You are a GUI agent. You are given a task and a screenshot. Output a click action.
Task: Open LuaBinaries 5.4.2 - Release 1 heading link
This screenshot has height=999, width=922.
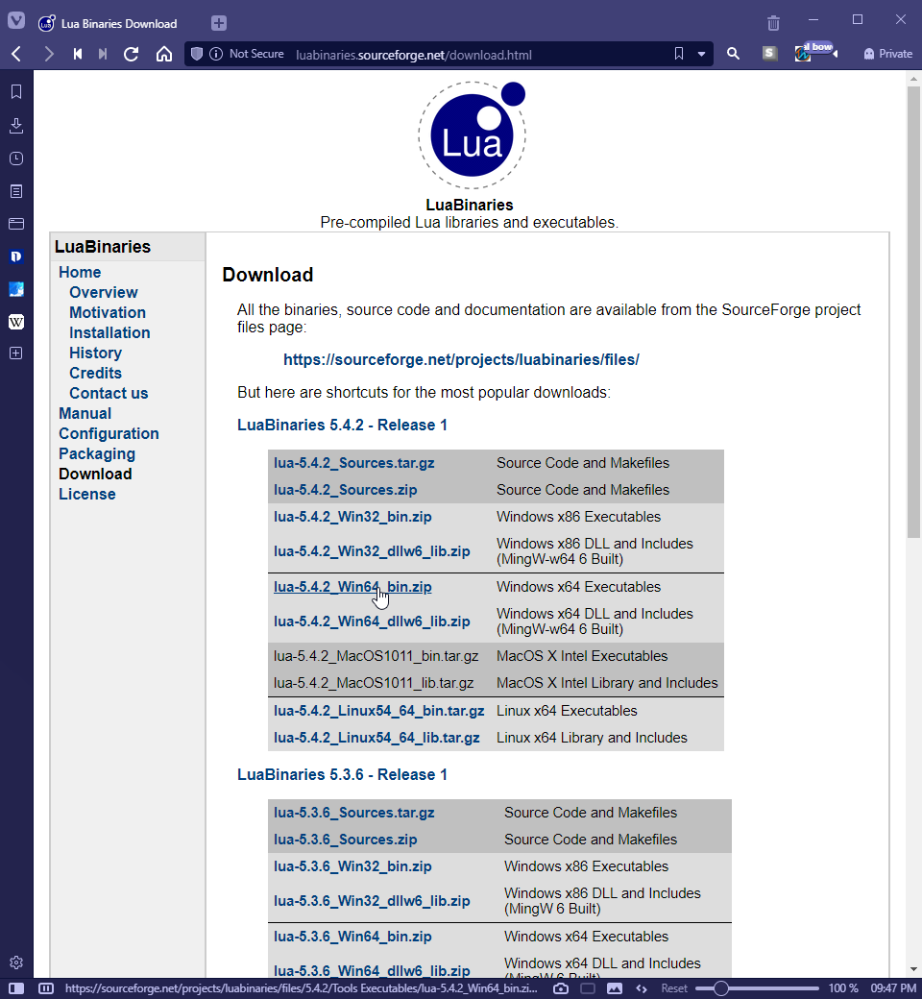click(x=342, y=425)
